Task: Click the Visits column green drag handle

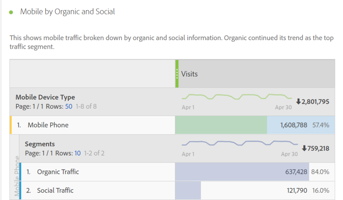Action: point(177,74)
